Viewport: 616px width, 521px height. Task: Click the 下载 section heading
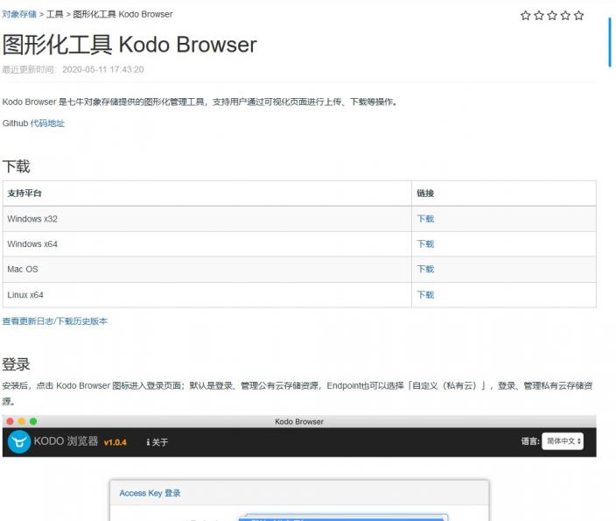click(16, 166)
